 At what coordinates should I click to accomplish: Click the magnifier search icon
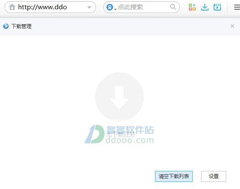173,7
